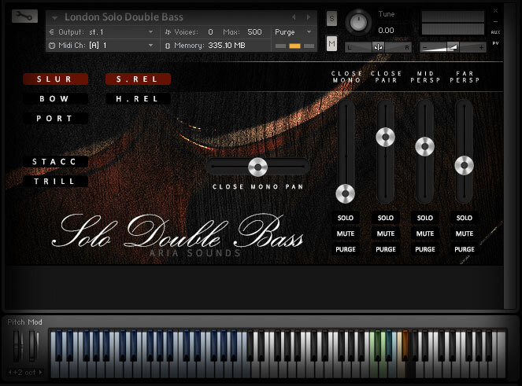Click the Max voices value 500
Image resolution: width=522 pixels, height=386 pixels.
tap(254, 32)
